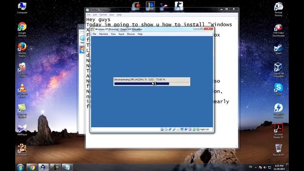
Task: Open the Popcorn Time desktop shortcut
Action: pyautogui.click(x=22, y=70)
